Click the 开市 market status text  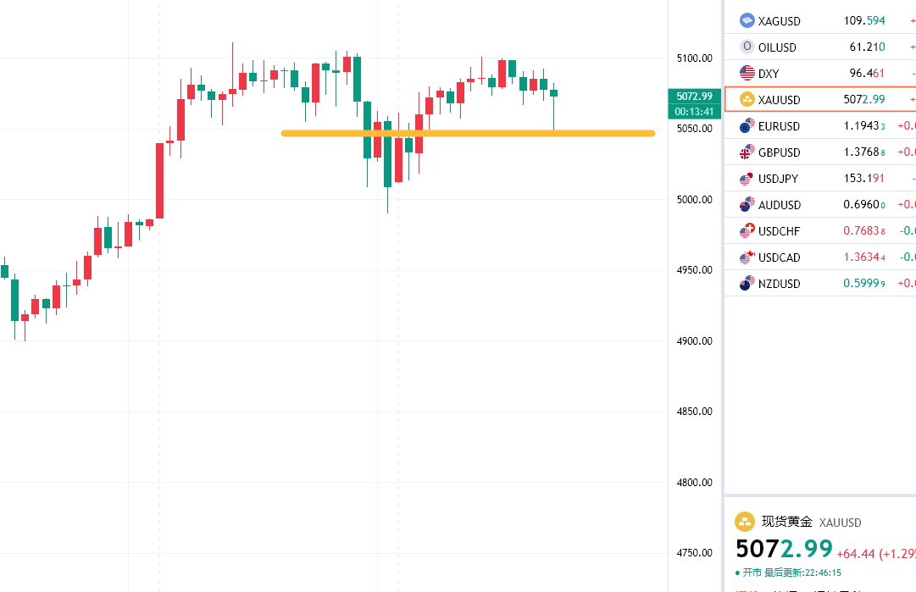[x=752, y=573]
